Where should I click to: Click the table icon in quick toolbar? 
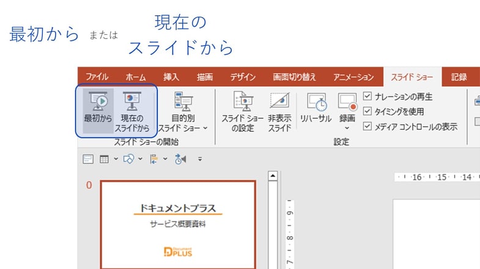pyautogui.click(x=105, y=159)
